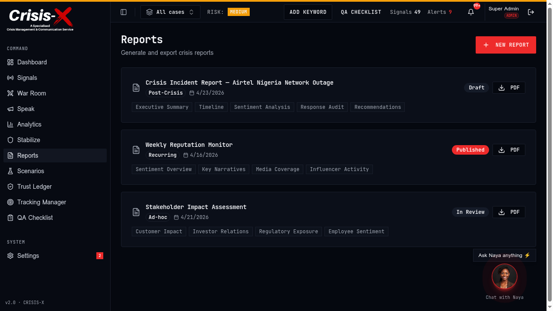Click the Post-Crisis tag
The image size is (553, 311).
[166, 93]
